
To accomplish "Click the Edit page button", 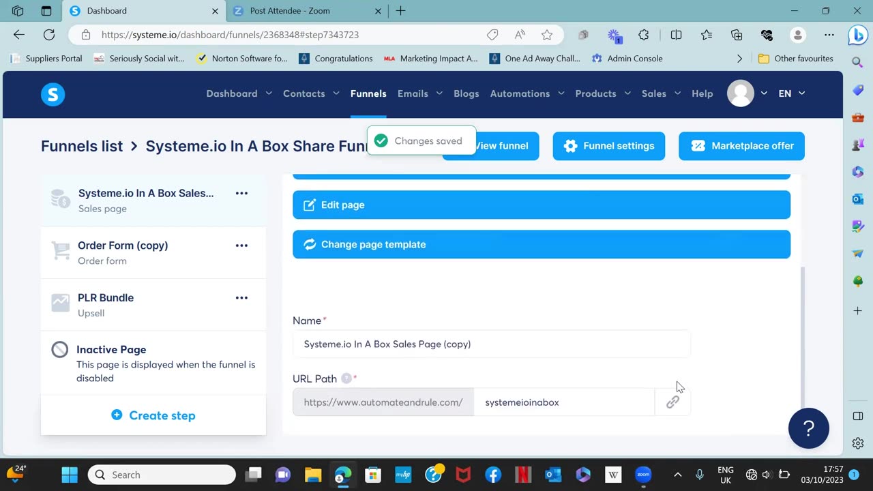I will (x=542, y=205).
